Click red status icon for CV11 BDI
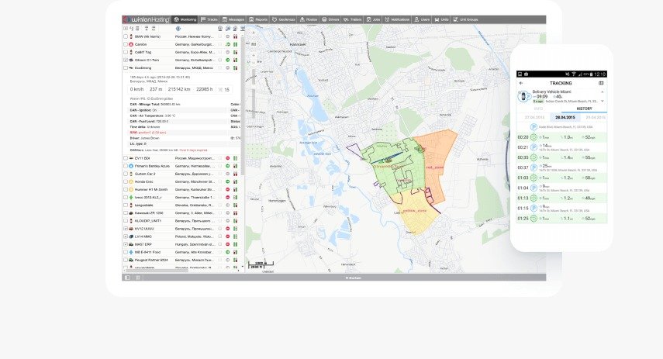 click(x=228, y=157)
